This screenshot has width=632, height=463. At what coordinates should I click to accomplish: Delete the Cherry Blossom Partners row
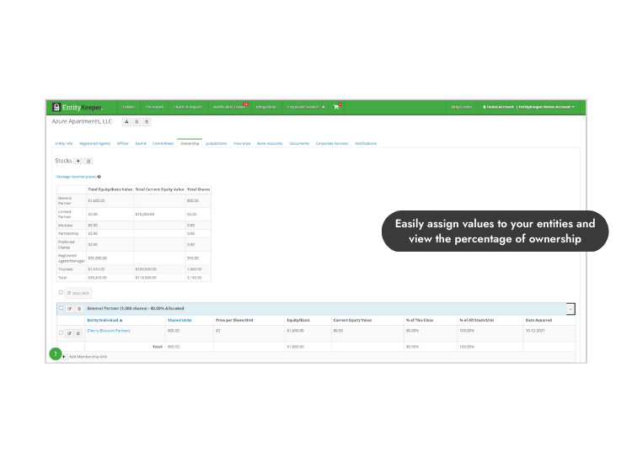tap(78, 333)
